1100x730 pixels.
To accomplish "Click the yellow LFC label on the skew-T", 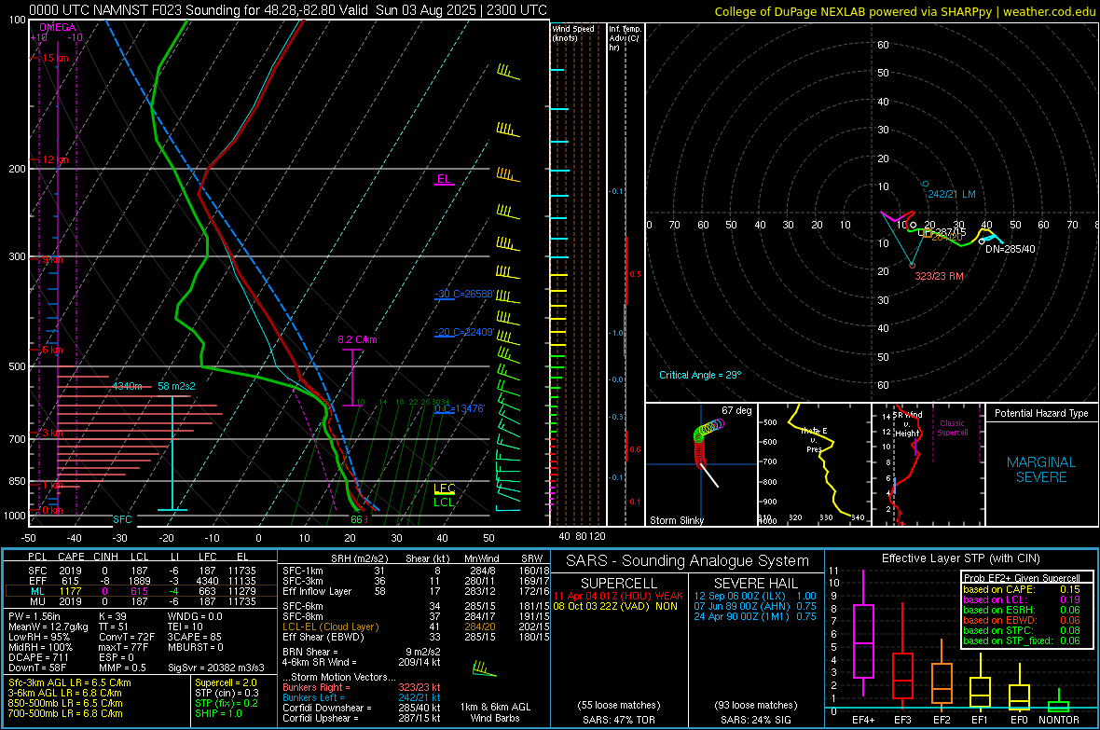I will pyautogui.click(x=444, y=489).
